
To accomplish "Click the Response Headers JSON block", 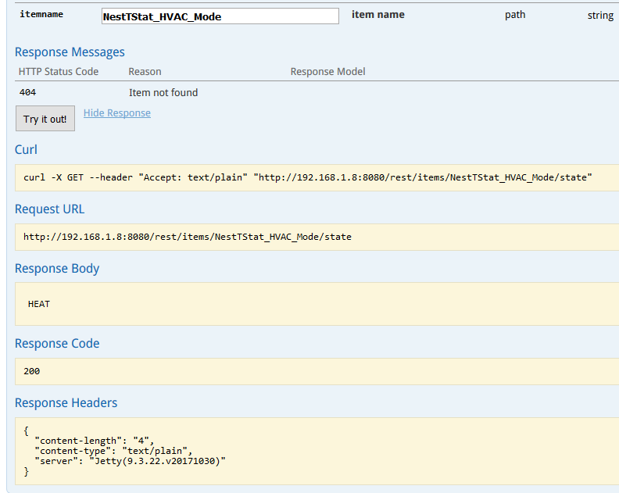I will pyautogui.click(x=125, y=451).
